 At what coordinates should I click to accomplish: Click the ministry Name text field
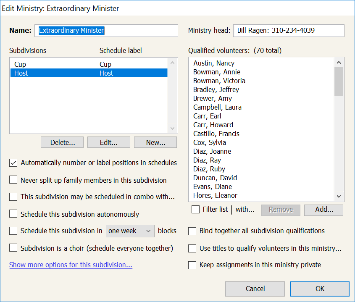click(106, 31)
